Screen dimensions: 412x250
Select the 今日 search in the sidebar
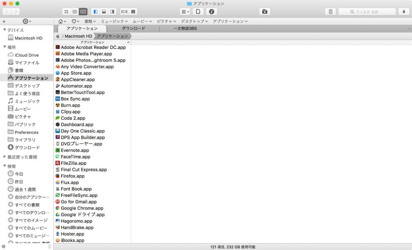pos(26,174)
